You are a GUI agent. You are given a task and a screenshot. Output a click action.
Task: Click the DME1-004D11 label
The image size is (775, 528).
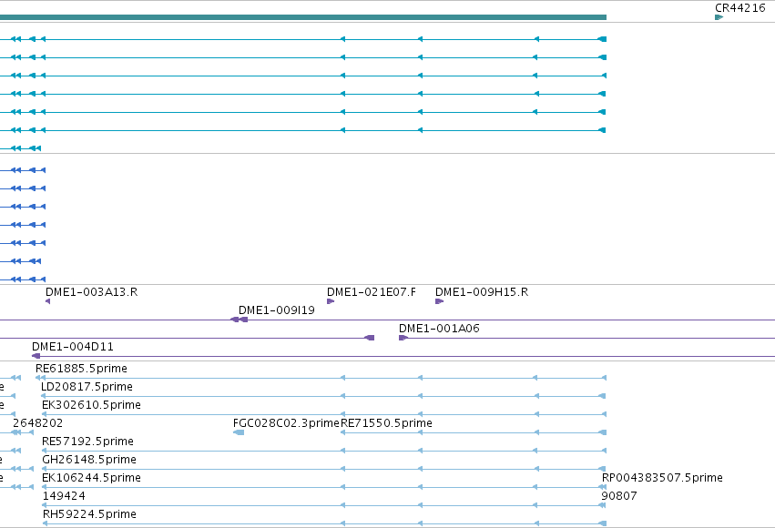tap(72, 347)
